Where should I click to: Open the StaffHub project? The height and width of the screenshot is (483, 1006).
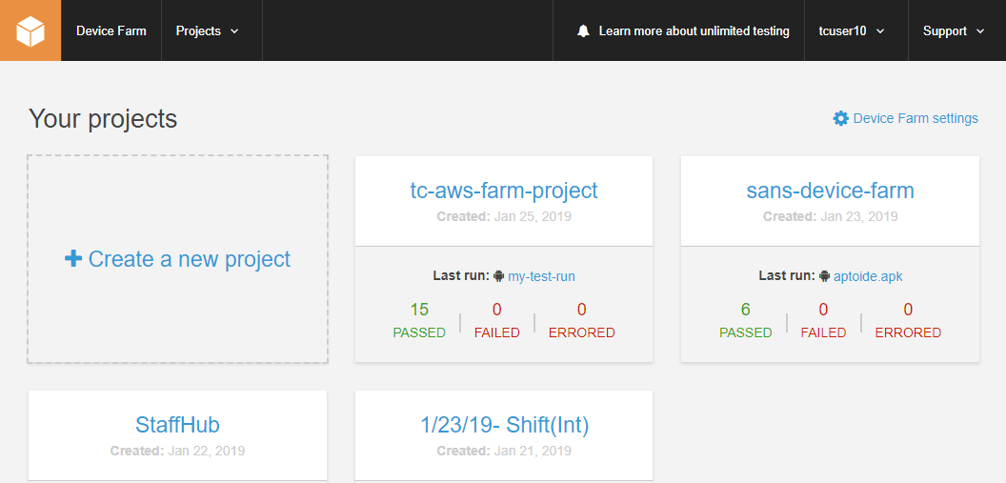pos(178,425)
